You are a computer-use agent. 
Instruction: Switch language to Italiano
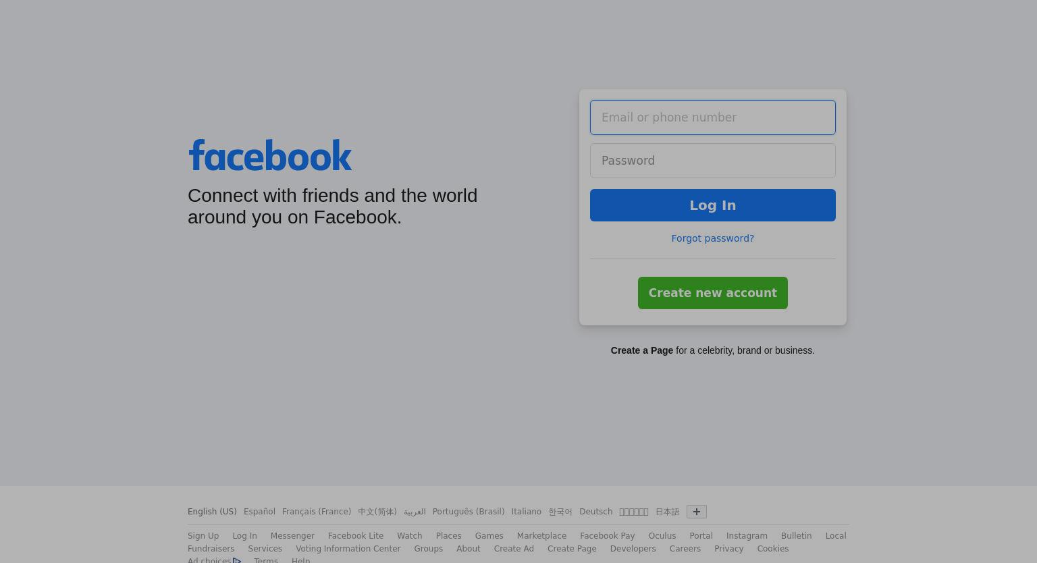(x=527, y=512)
